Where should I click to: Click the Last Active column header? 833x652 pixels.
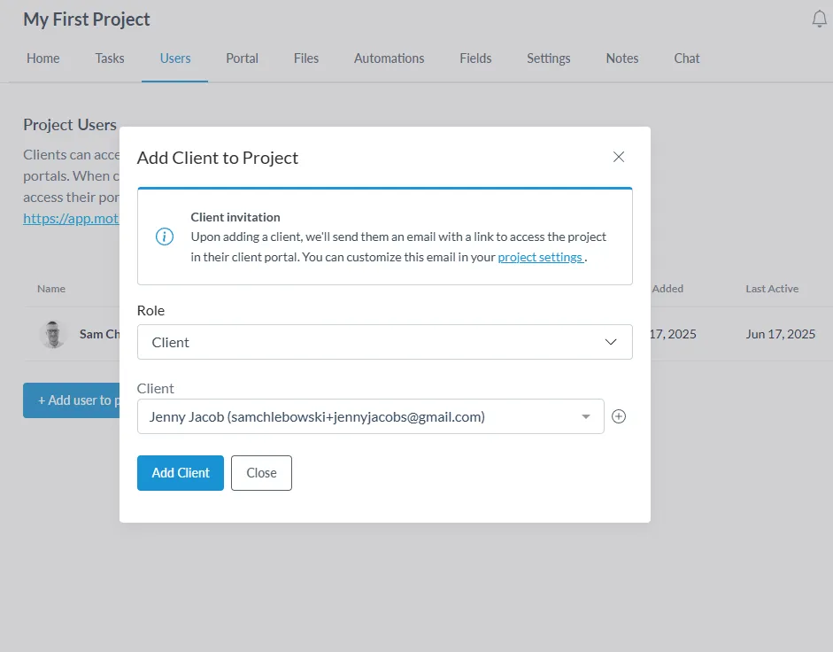772,289
